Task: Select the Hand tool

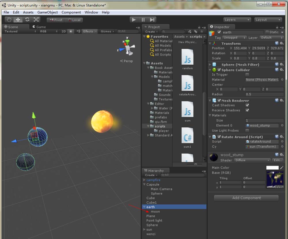Action: [9, 20]
